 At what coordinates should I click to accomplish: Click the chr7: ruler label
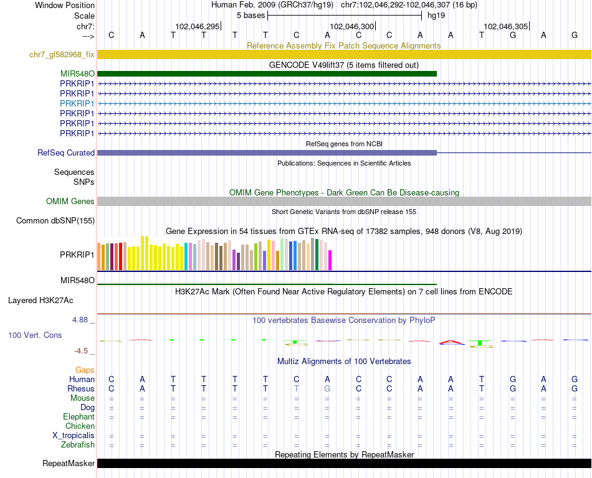click(x=85, y=26)
